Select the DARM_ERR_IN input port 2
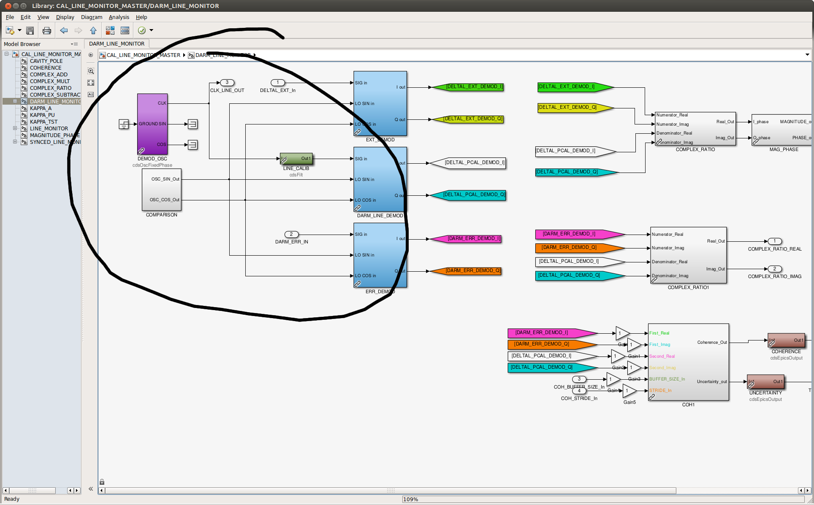Screen dimensions: 814x505 [x=291, y=234]
